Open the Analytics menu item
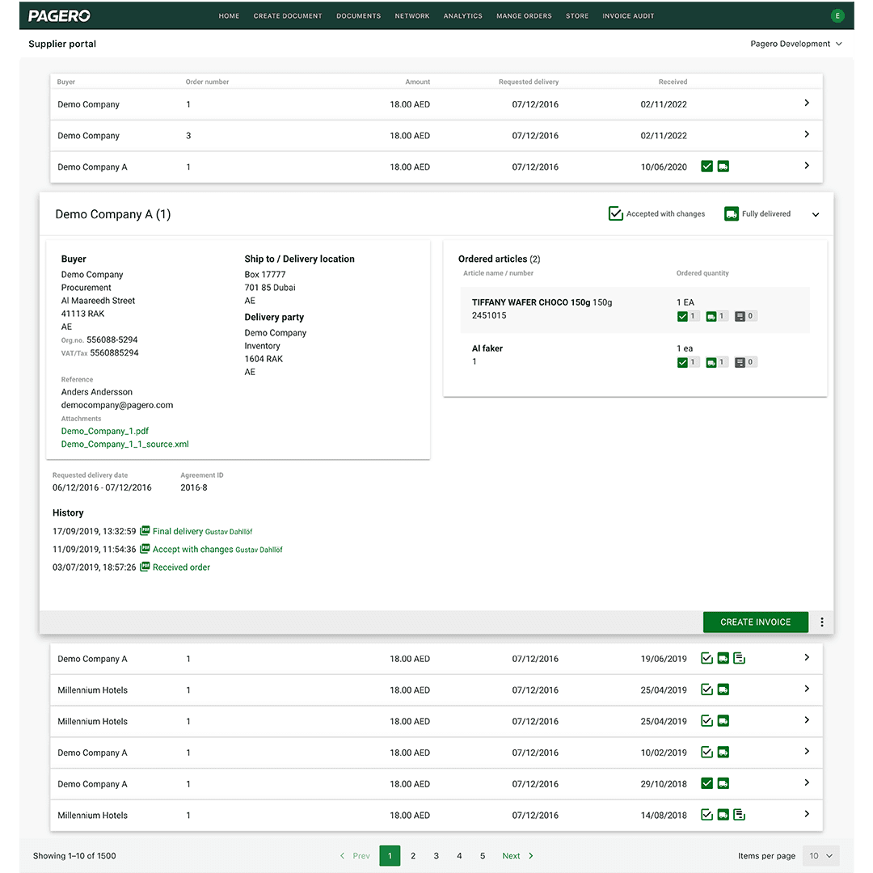 pyautogui.click(x=462, y=16)
